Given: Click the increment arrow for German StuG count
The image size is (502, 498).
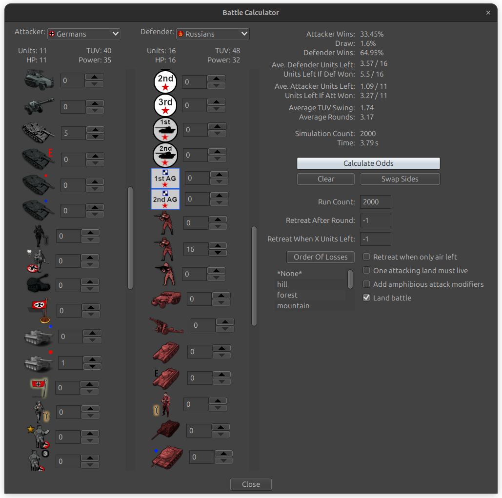Looking at the screenshot, I should [94, 129].
